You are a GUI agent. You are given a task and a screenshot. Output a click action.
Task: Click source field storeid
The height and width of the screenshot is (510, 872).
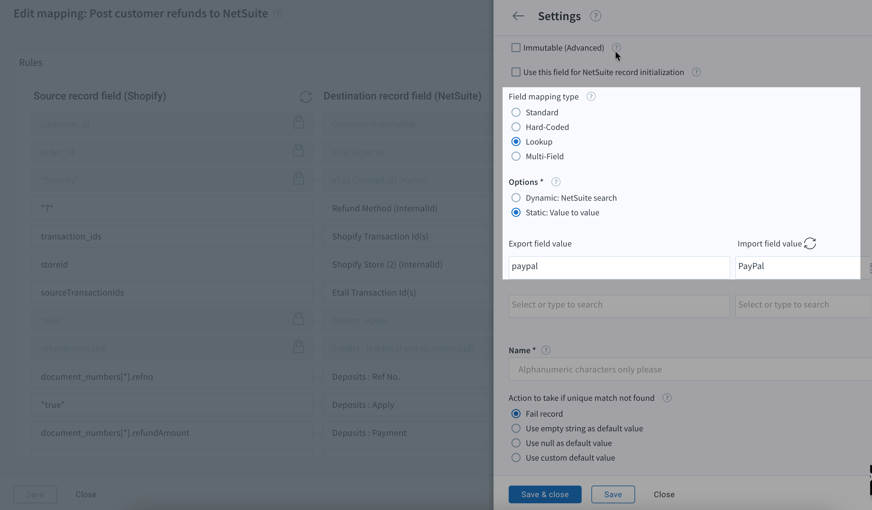(172, 264)
